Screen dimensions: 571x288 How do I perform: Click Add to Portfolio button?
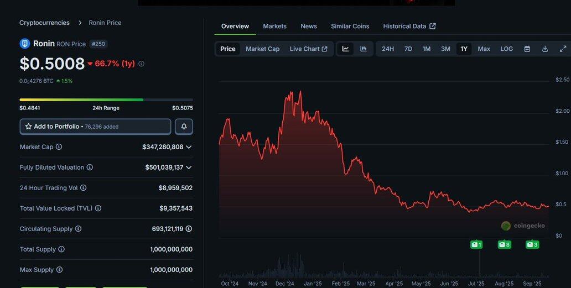95,127
